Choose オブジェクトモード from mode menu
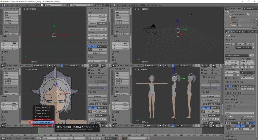This screenshot has height=140, width=258. click(44, 123)
